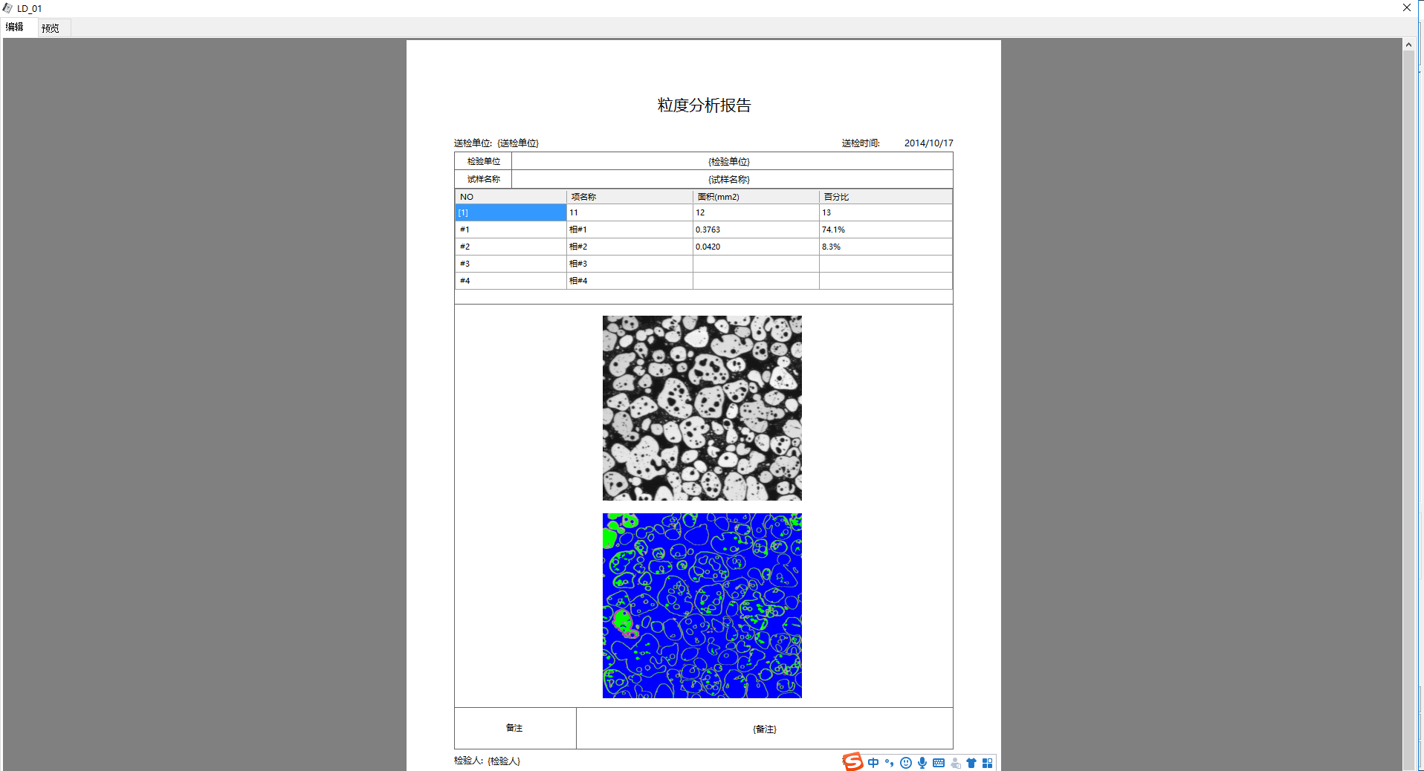Click the Sogou input method logo
The width and height of the screenshot is (1424, 771).
tap(852, 762)
